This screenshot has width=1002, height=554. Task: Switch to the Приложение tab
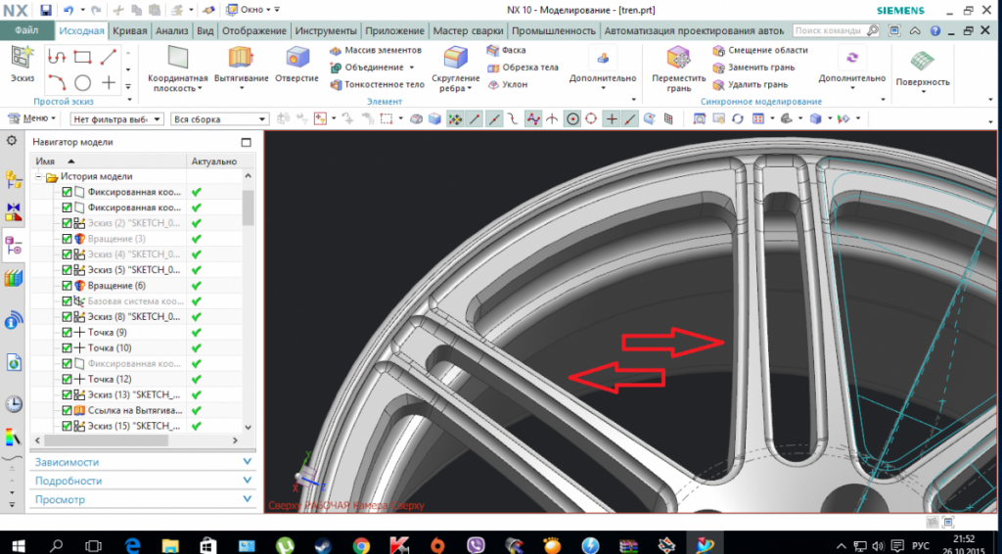tap(395, 30)
